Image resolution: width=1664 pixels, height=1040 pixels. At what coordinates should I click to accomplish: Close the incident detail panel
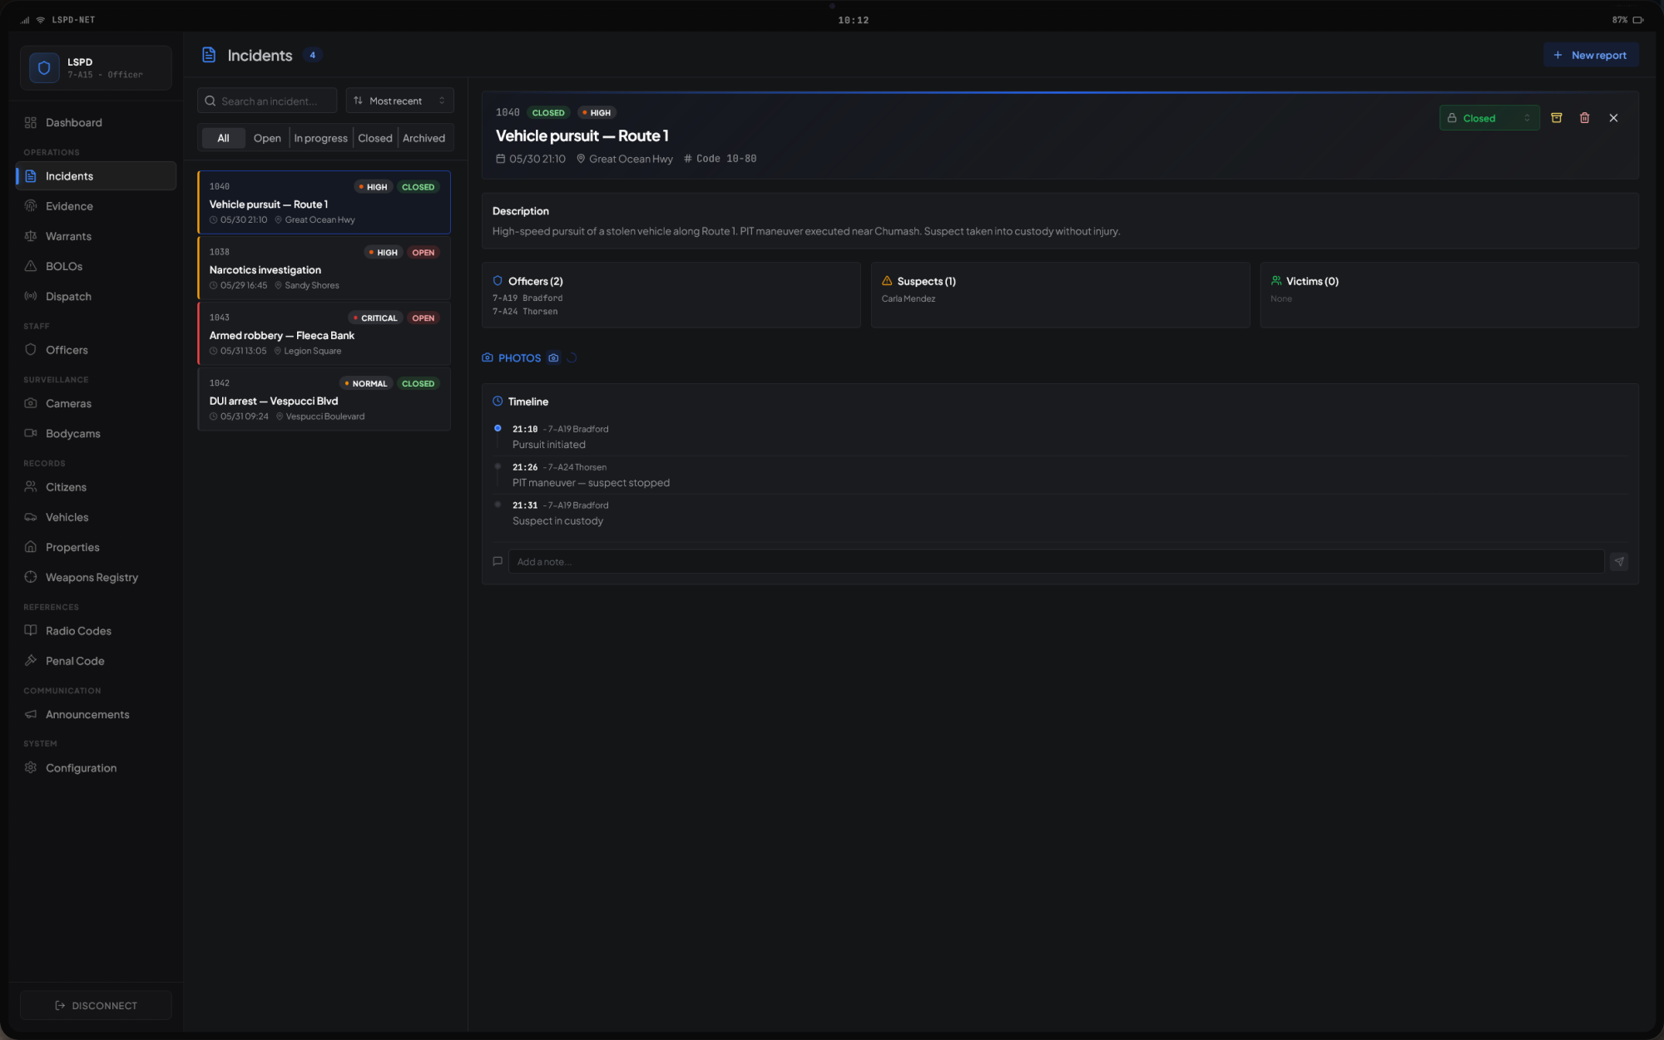(1613, 118)
